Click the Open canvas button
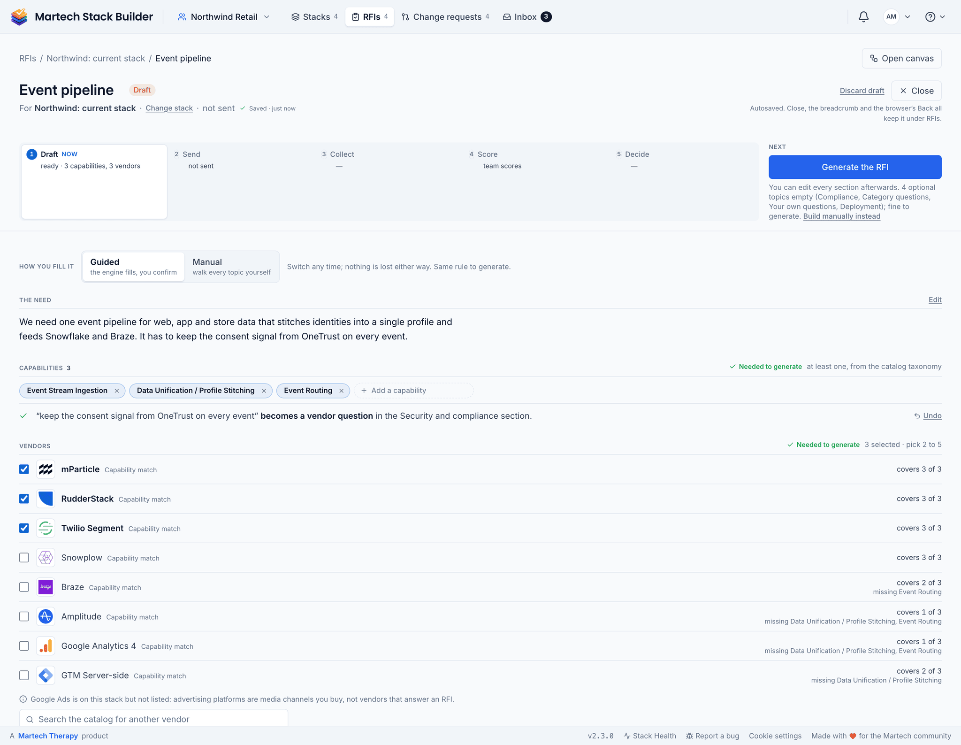The width and height of the screenshot is (961, 745). [901, 58]
